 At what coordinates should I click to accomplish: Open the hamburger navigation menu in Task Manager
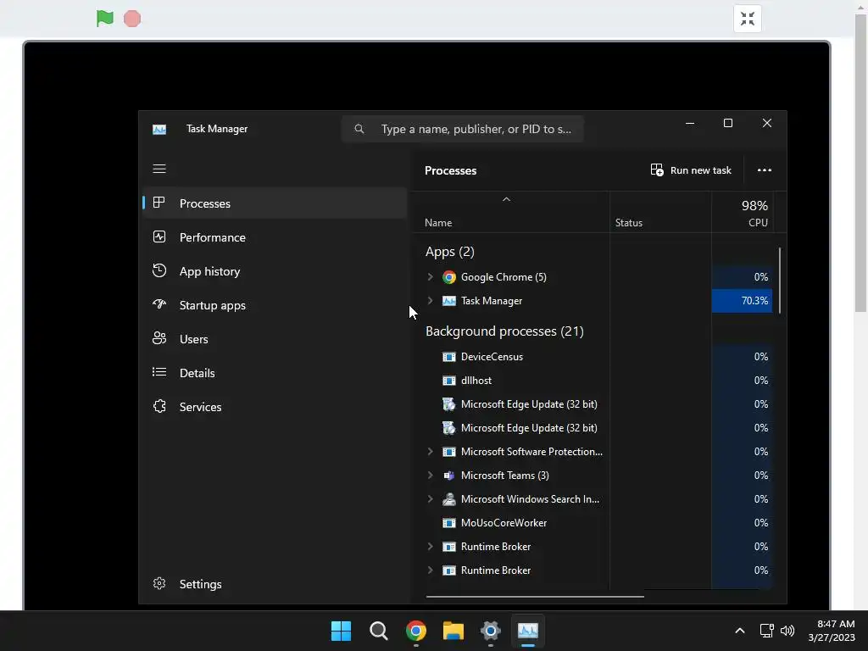(159, 169)
